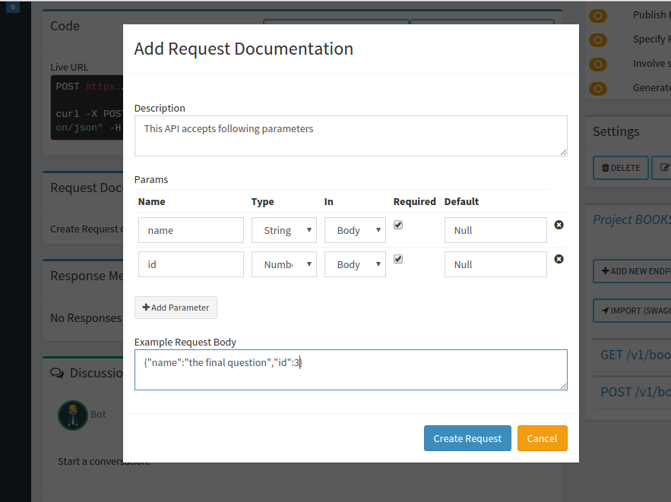Click the Involve checklist circle icon
This screenshot has width=671, height=502.
[x=598, y=65]
